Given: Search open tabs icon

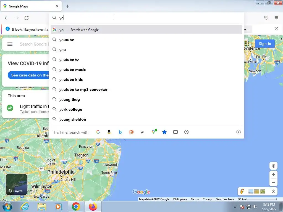Looking at the screenshot, I should [175, 132].
